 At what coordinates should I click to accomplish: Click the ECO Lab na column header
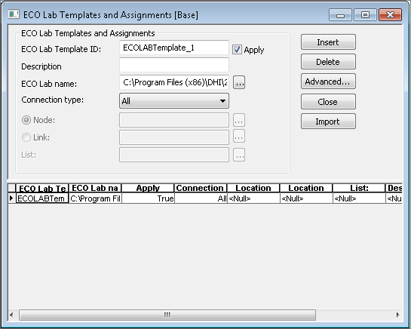[x=95, y=189]
